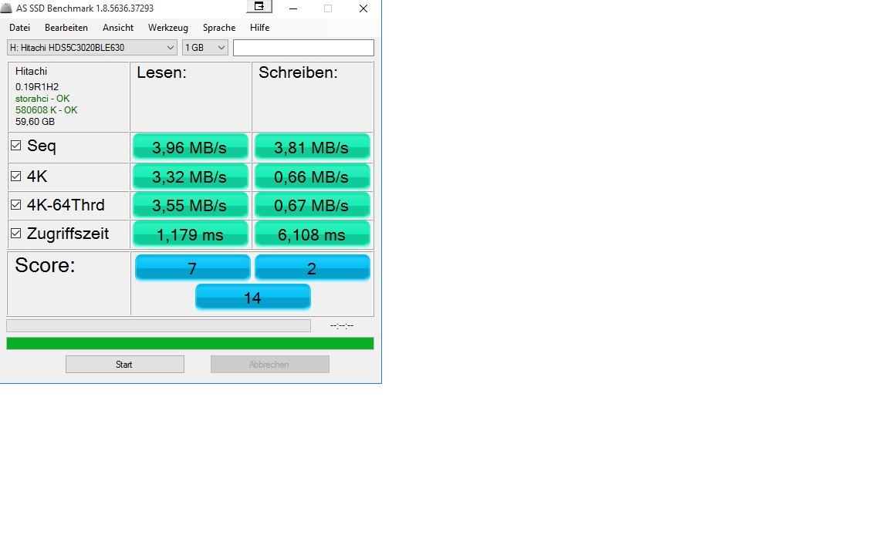Click the empty grey progress bar

pyautogui.click(x=158, y=325)
